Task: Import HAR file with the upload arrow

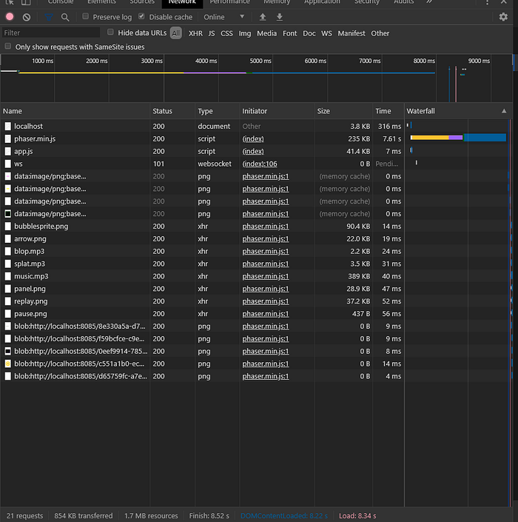Action: coord(263,17)
